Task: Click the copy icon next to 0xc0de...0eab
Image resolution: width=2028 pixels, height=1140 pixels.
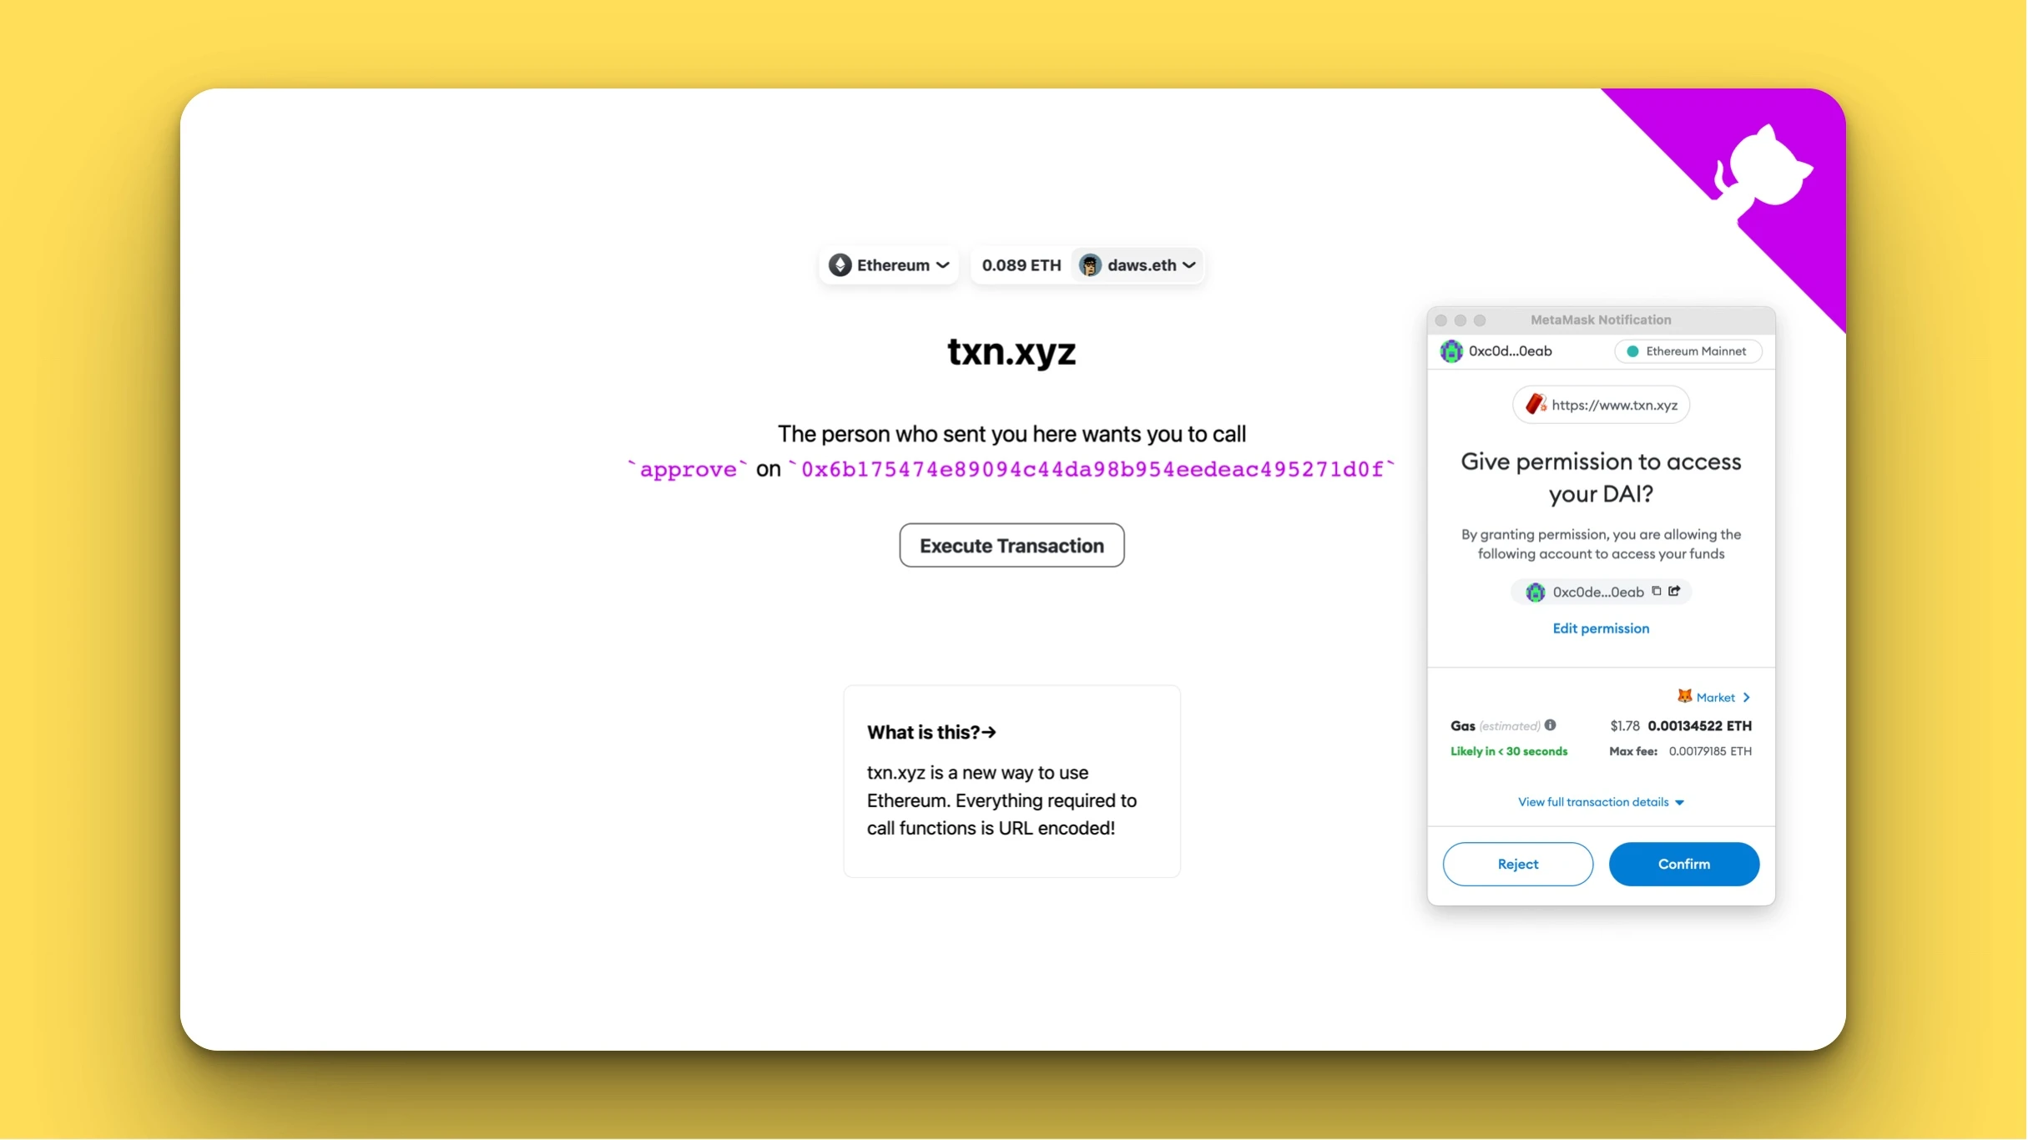Action: click(x=1656, y=591)
